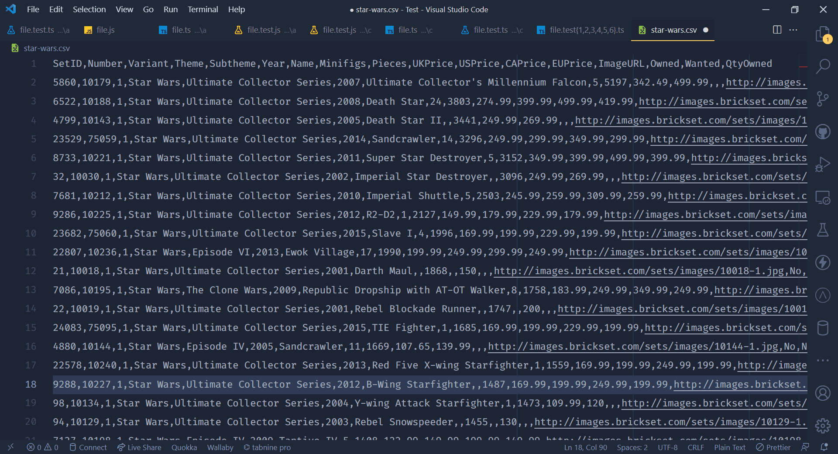
Task: Place cursor in the CSV header row
Action: [x=412, y=64]
